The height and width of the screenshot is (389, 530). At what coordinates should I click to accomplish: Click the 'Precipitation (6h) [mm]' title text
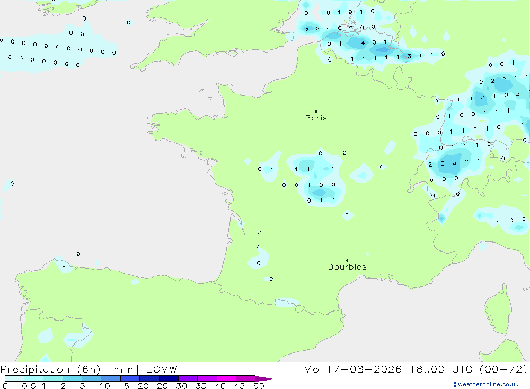(69, 369)
